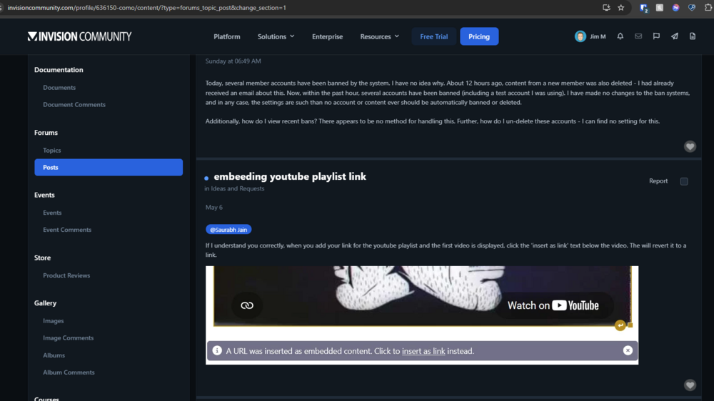714x401 pixels.
Task: Click Jim M user avatar
Action: pos(580,36)
